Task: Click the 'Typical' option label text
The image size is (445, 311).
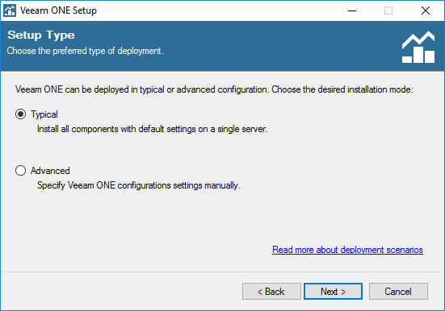Action: [44, 114]
